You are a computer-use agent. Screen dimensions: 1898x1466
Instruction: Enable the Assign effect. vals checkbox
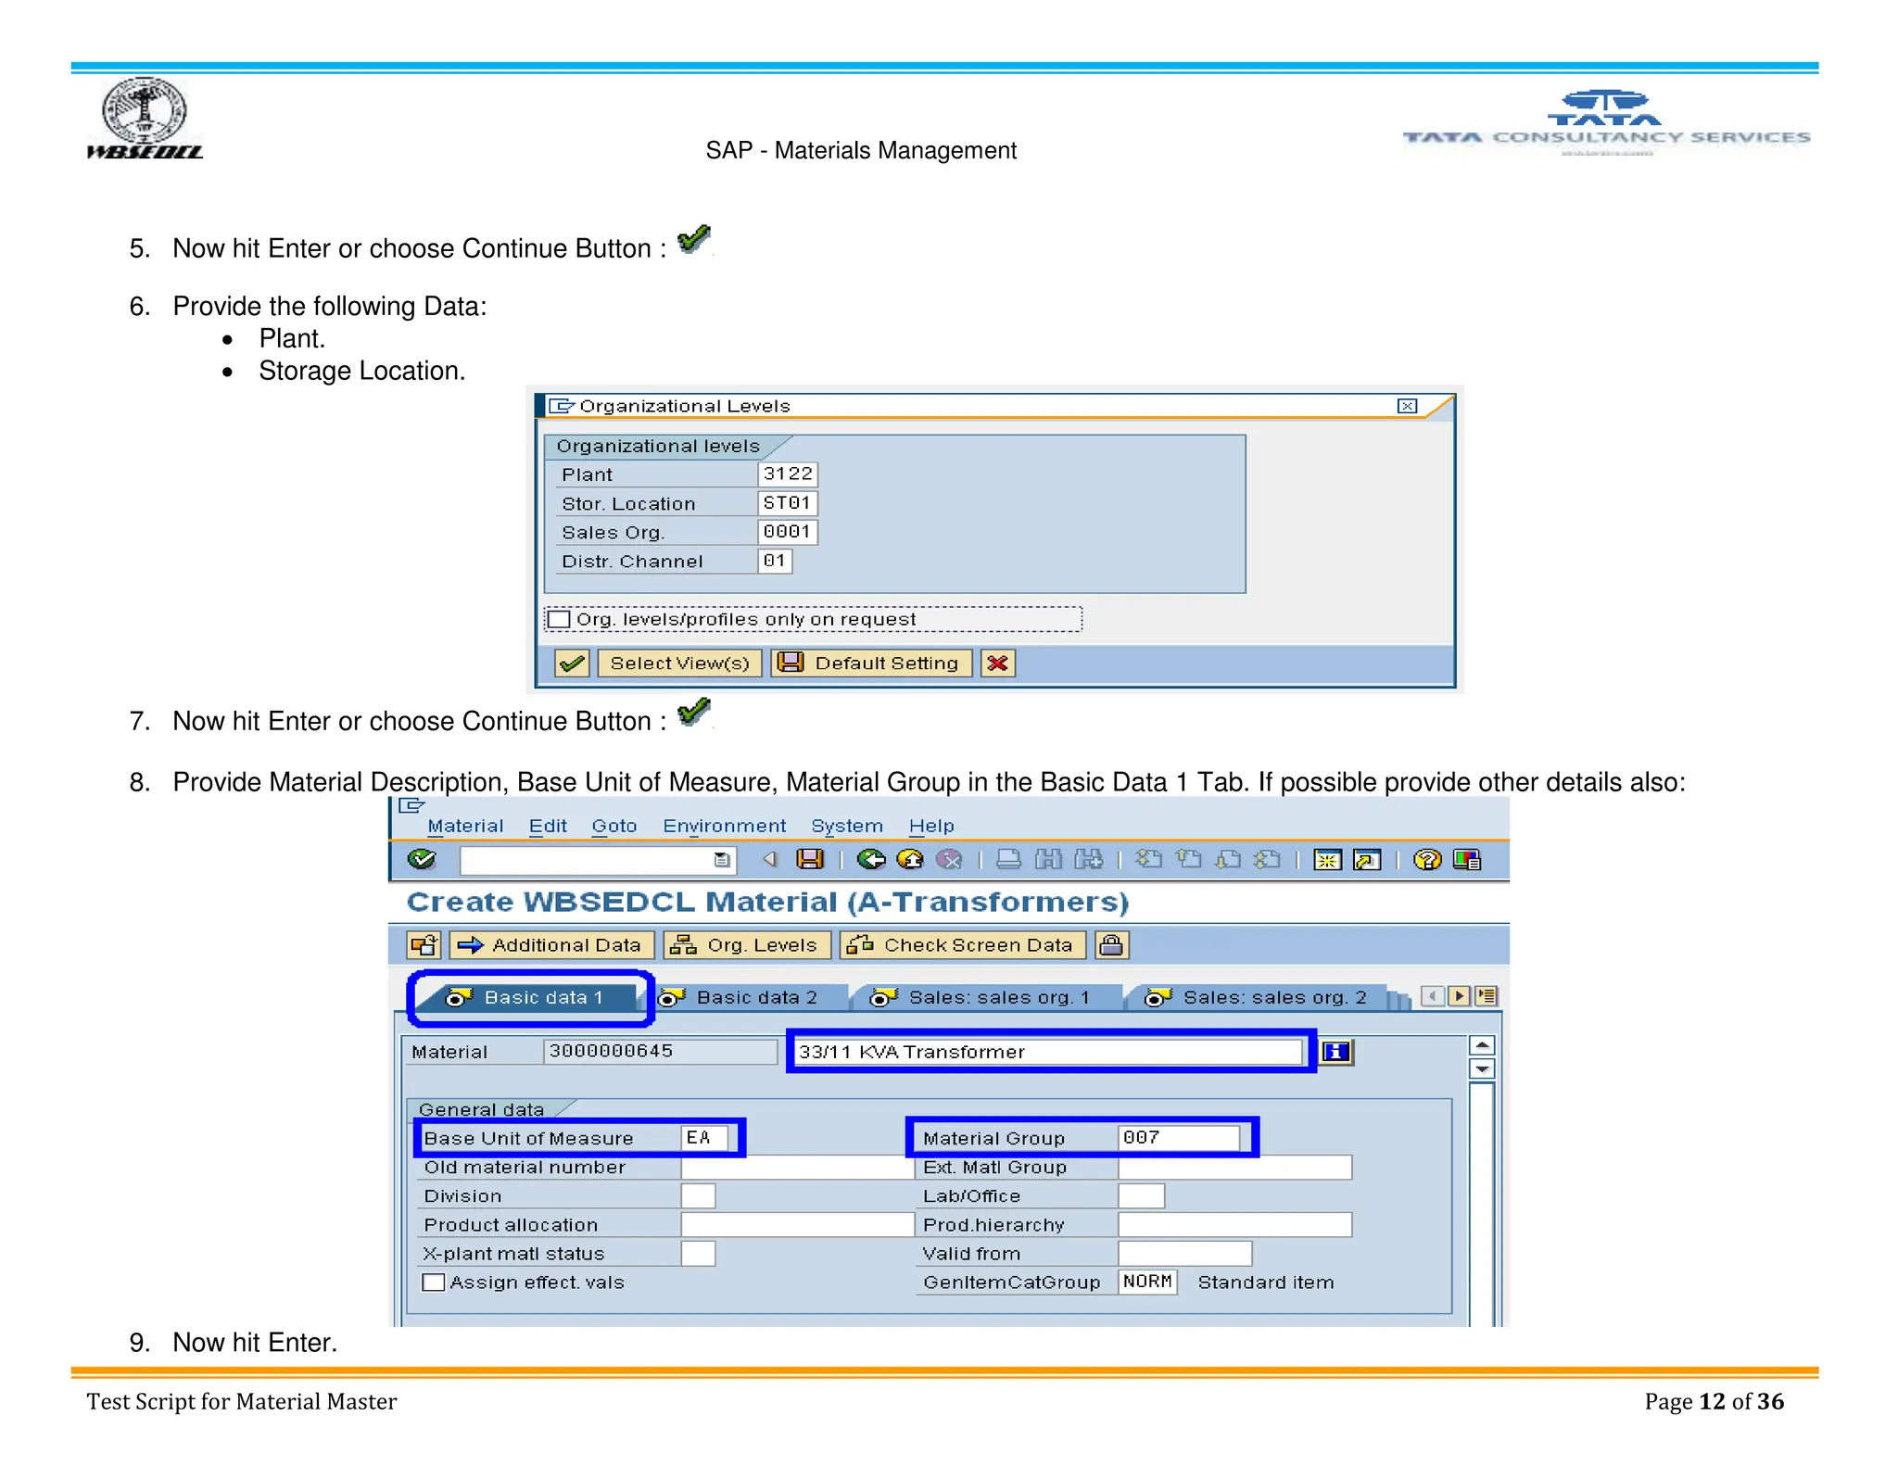pyautogui.click(x=433, y=1282)
